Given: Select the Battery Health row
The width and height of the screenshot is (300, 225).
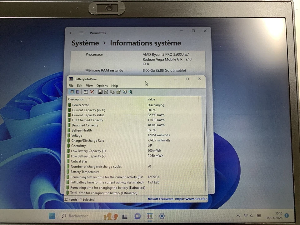Looking at the screenshot, I should click(134, 130).
